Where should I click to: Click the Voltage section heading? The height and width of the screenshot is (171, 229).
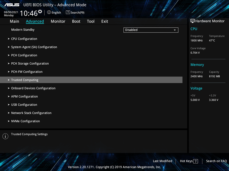click(196, 88)
